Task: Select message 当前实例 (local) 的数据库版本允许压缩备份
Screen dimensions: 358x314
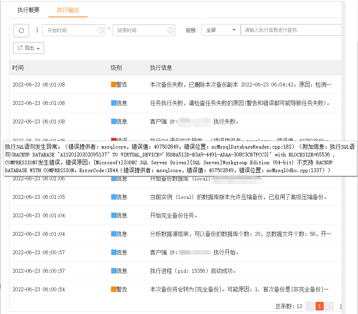Action: pos(238,197)
